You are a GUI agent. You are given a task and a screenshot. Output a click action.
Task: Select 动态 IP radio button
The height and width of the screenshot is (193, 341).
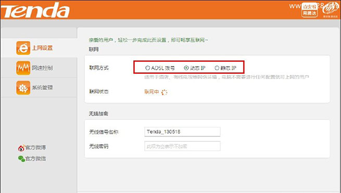point(186,68)
